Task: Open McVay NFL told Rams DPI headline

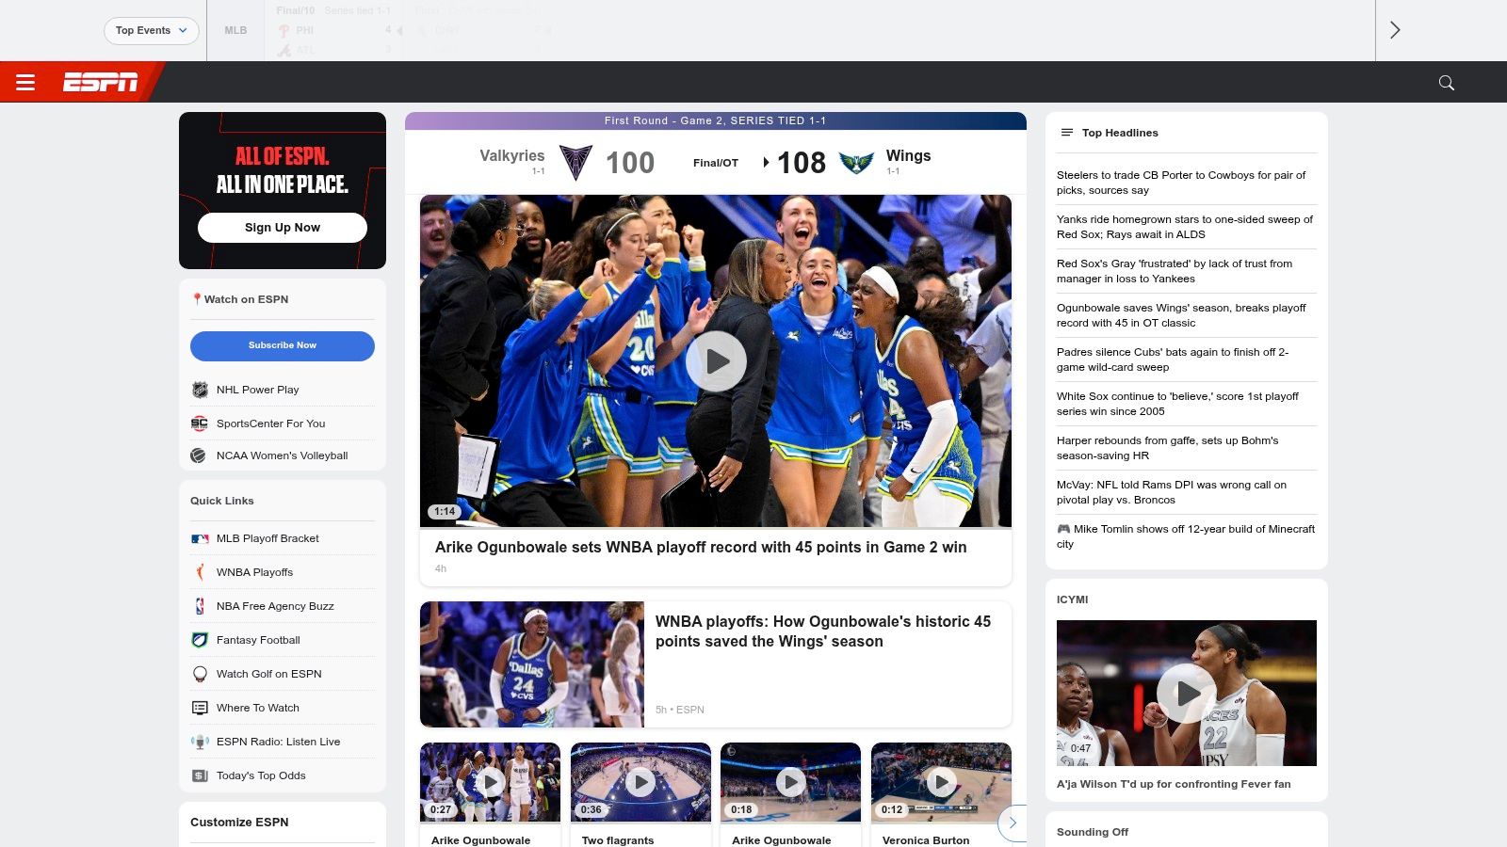Action: coord(1171,492)
